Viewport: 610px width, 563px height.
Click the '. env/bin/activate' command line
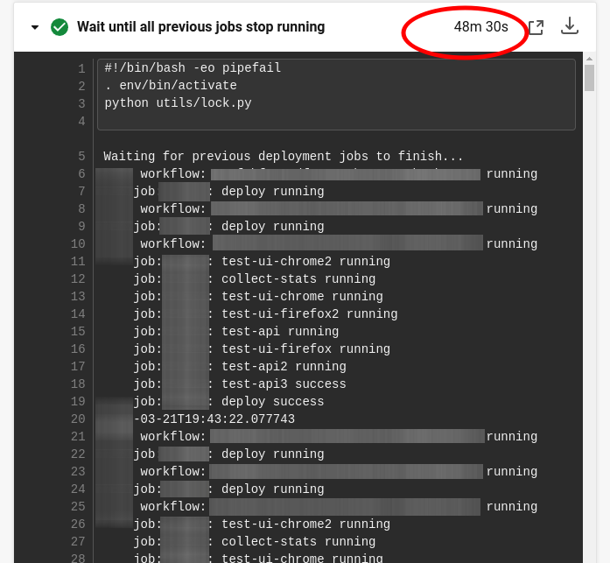click(171, 86)
